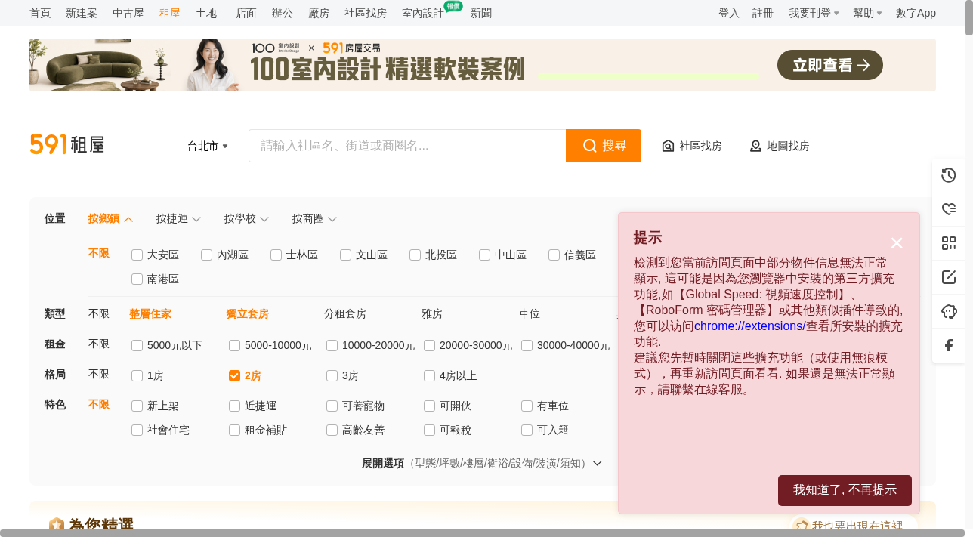This screenshot has height=537, width=973.
Task: Select 分租套房 housing type
Action: click(345, 313)
